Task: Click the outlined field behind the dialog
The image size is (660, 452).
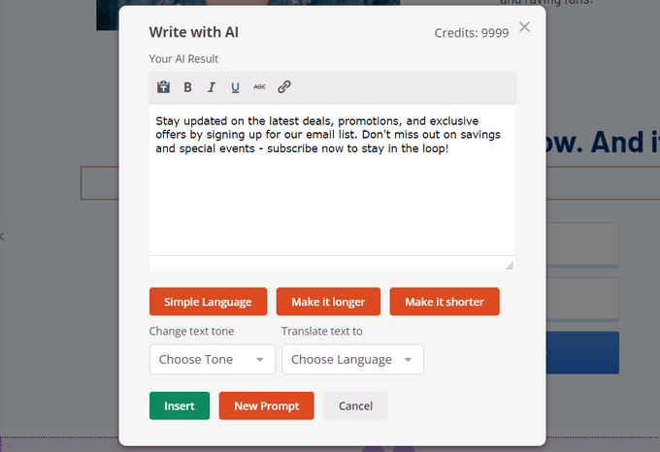Action: (99, 183)
